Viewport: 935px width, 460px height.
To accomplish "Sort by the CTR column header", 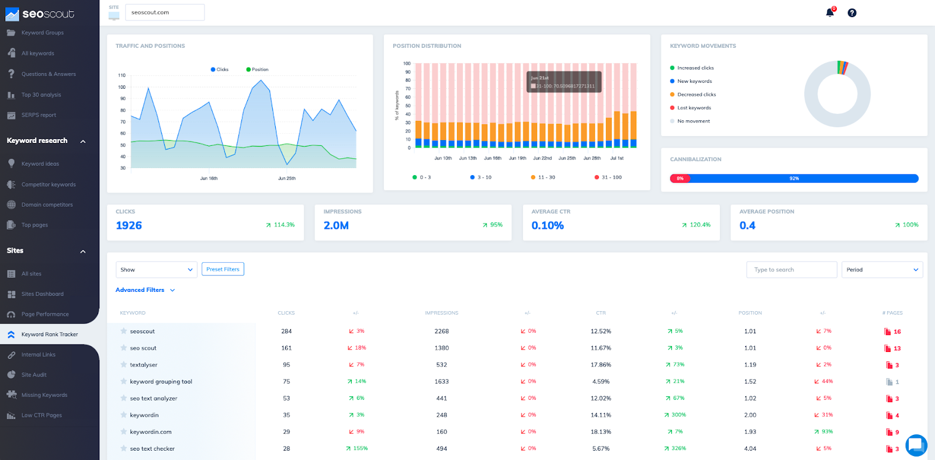I will pyautogui.click(x=601, y=313).
